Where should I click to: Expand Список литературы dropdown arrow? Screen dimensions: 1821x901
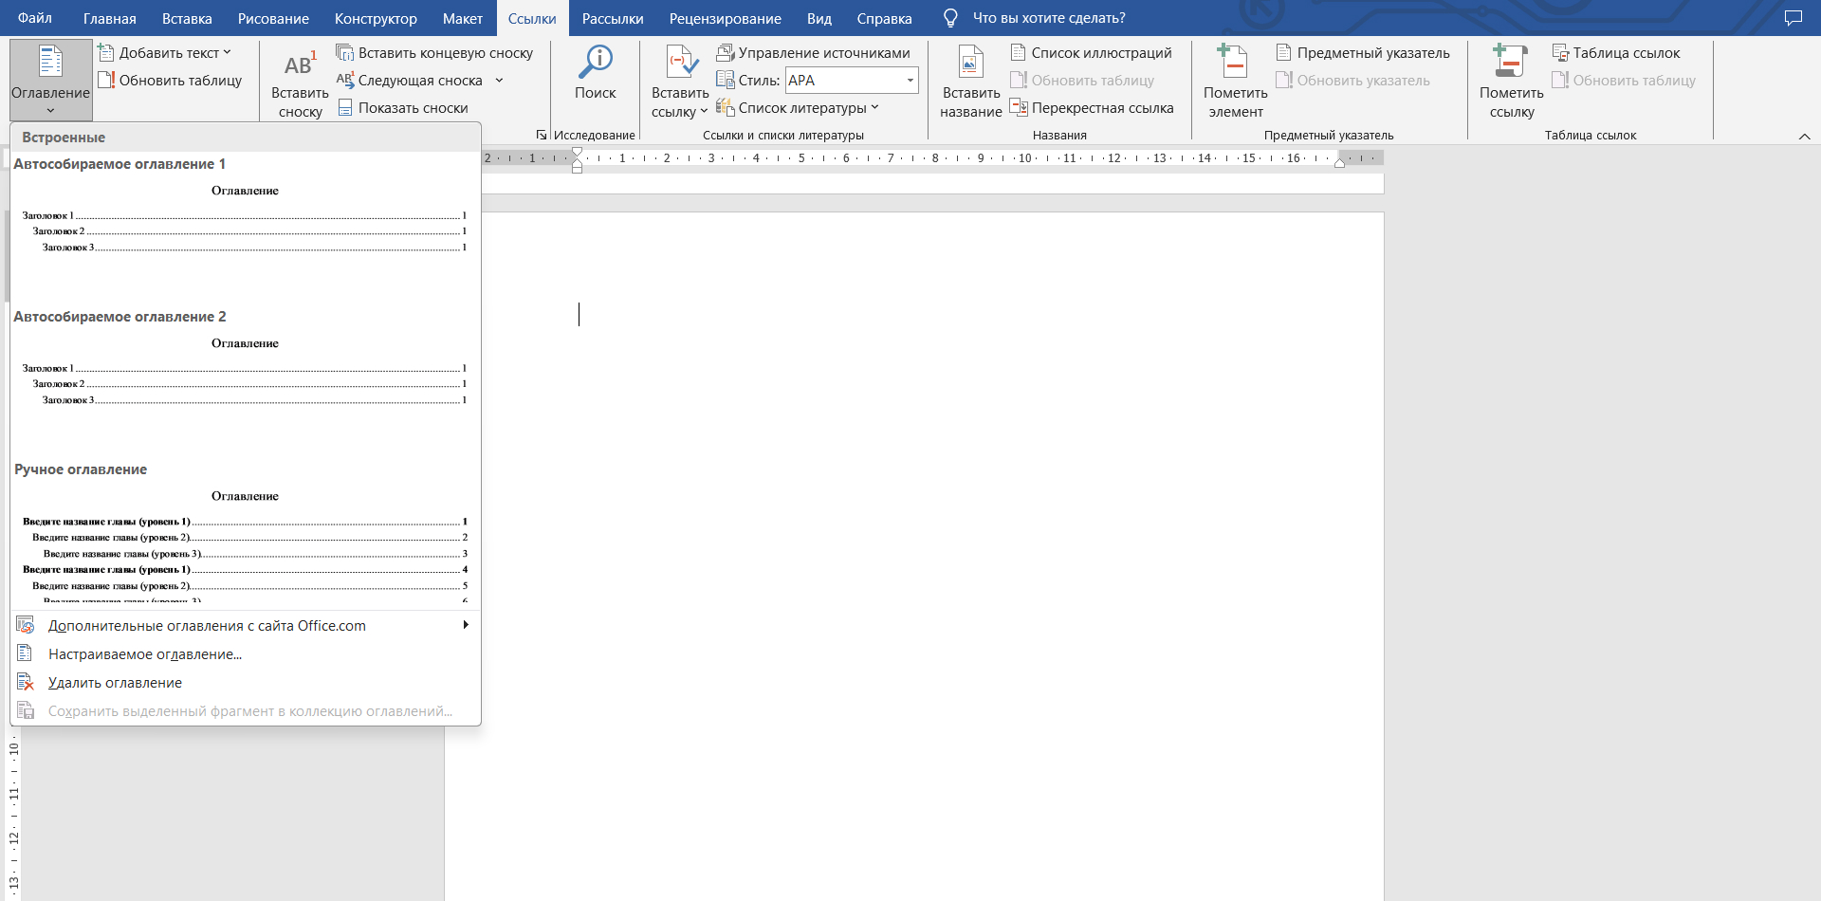[874, 107]
